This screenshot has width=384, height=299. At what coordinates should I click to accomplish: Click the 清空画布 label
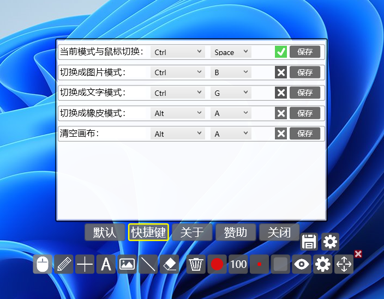coord(79,133)
